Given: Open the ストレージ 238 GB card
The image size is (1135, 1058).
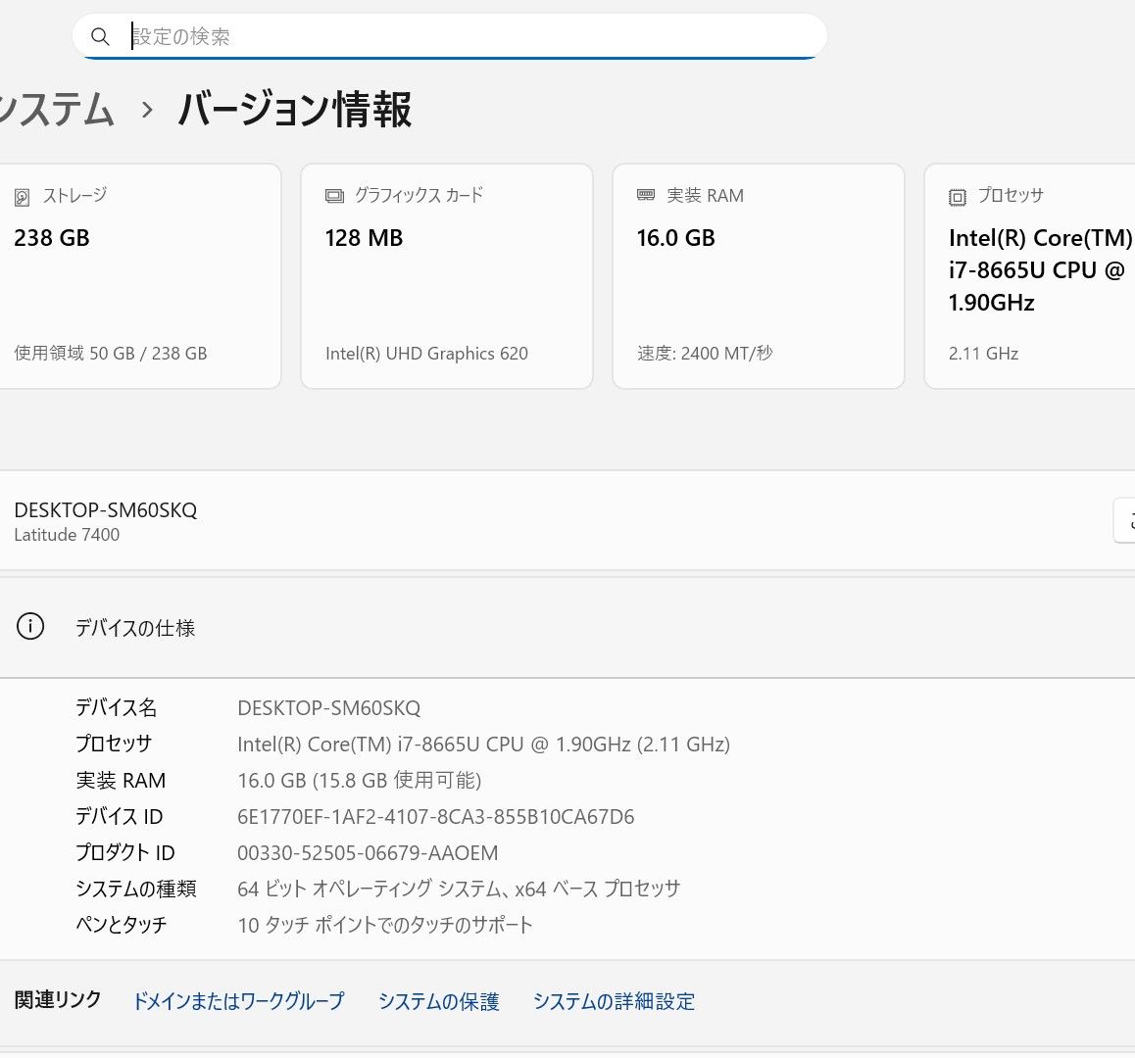Looking at the screenshot, I should coord(137,276).
